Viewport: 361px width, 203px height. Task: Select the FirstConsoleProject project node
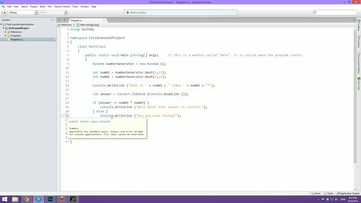click(19, 28)
